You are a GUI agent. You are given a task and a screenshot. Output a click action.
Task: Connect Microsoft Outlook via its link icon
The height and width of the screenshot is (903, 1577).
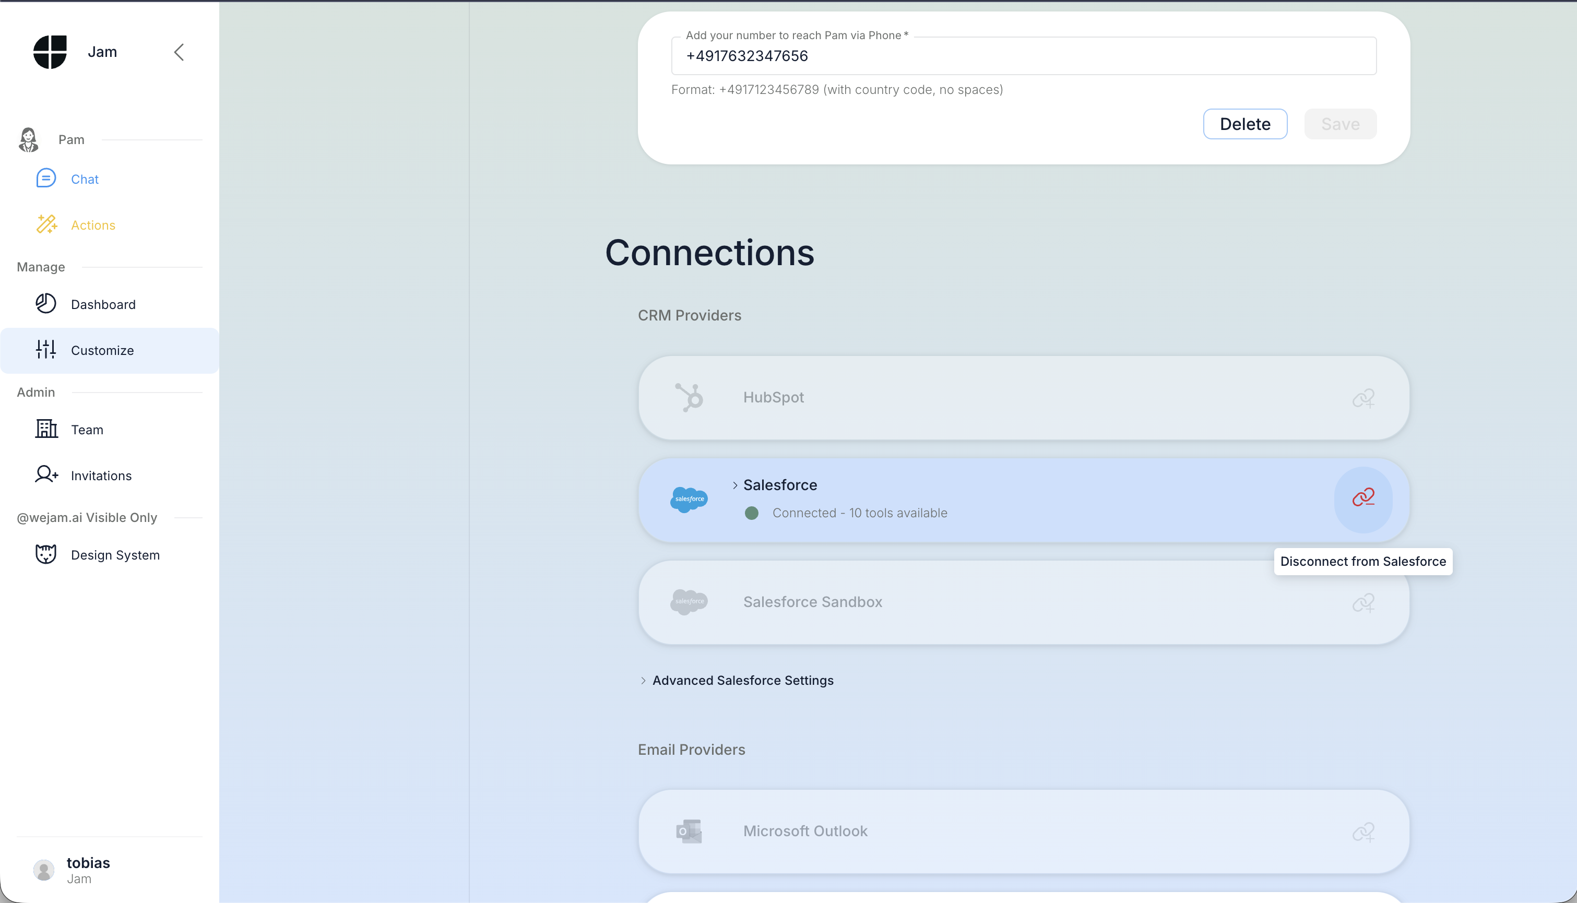pos(1363,833)
